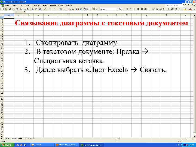
Task: Open the font name dropdown
Action: pyautogui.click(x=117, y=9)
